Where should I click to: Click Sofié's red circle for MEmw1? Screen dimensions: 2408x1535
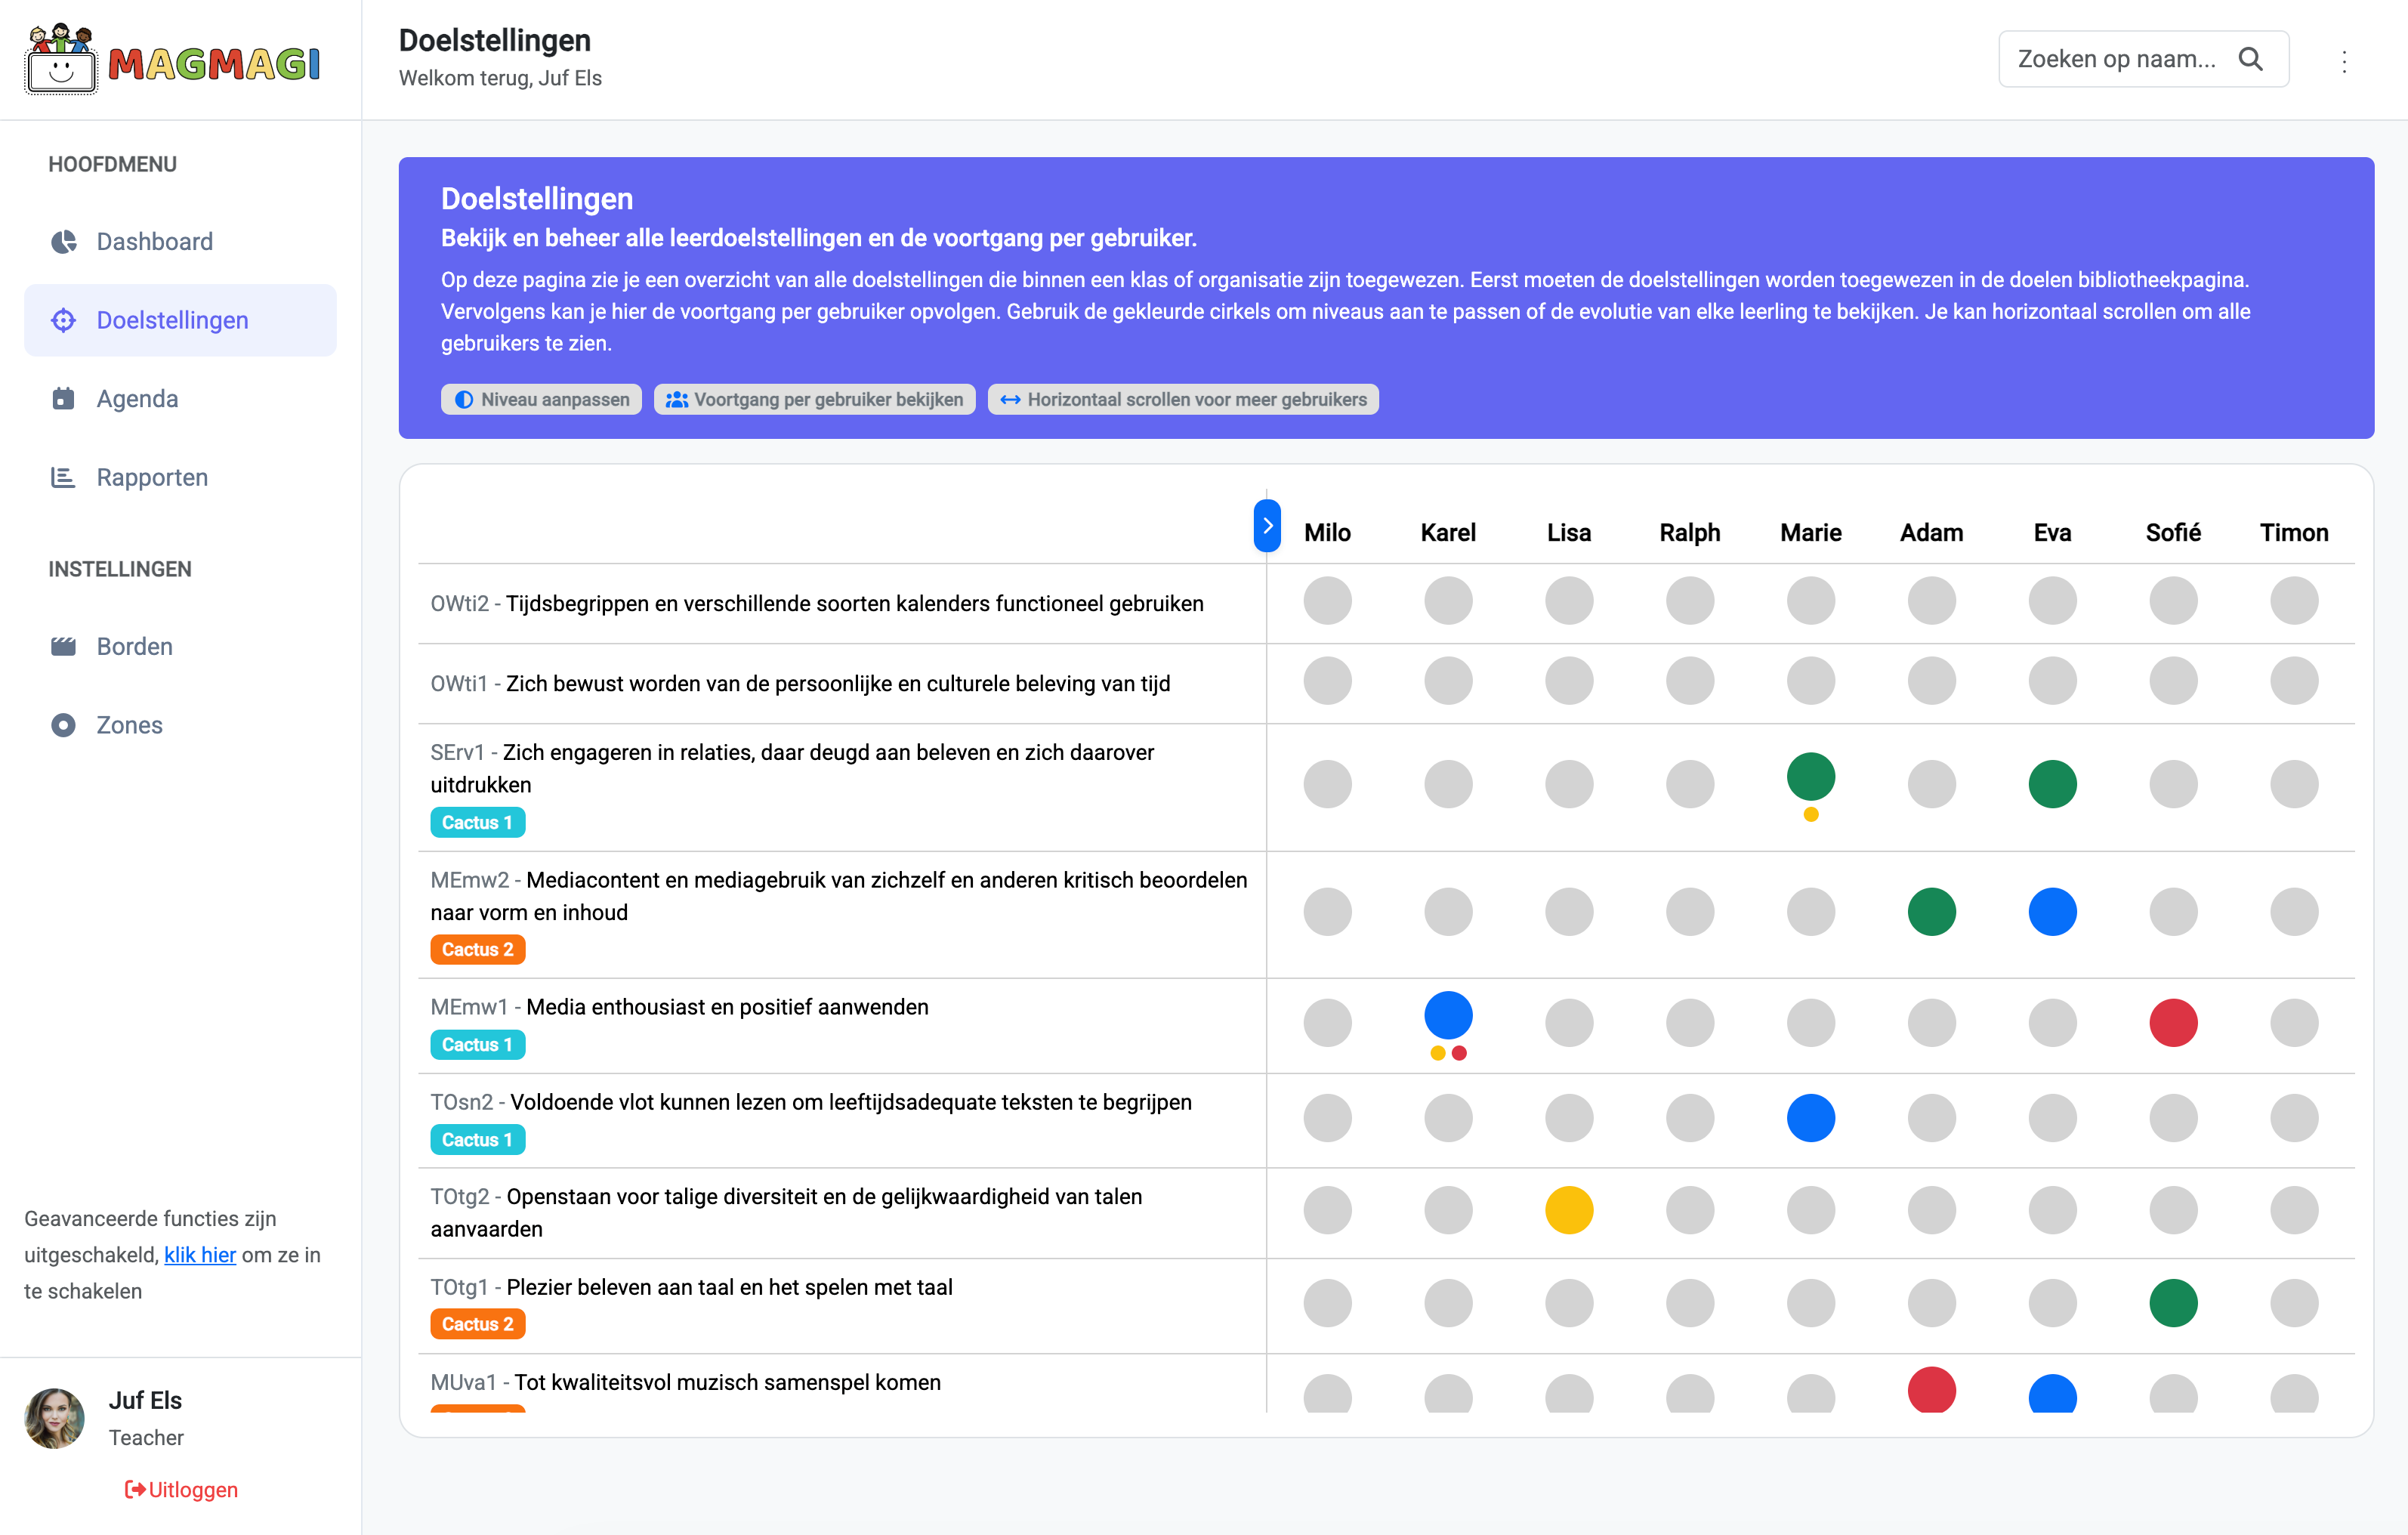point(2172,1022)
